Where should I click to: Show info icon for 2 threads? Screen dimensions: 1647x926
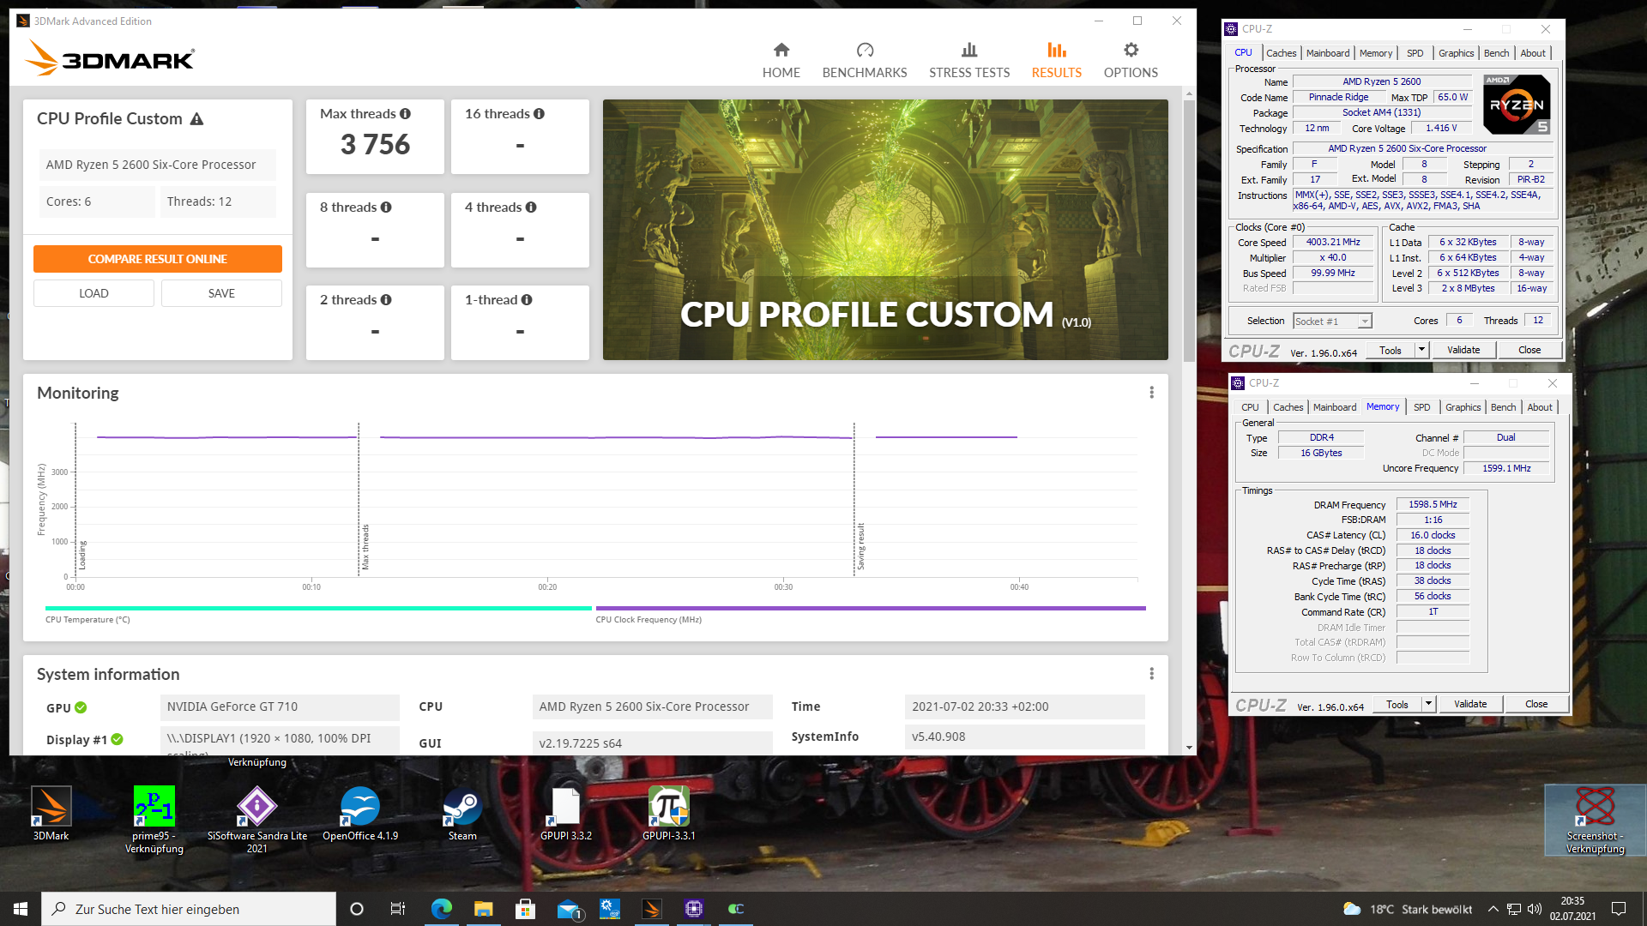[386, 300]
